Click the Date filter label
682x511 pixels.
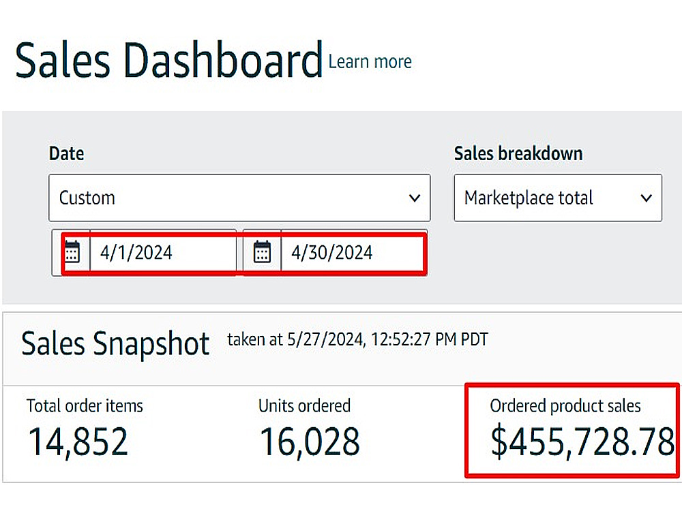(x=67, y=154)
